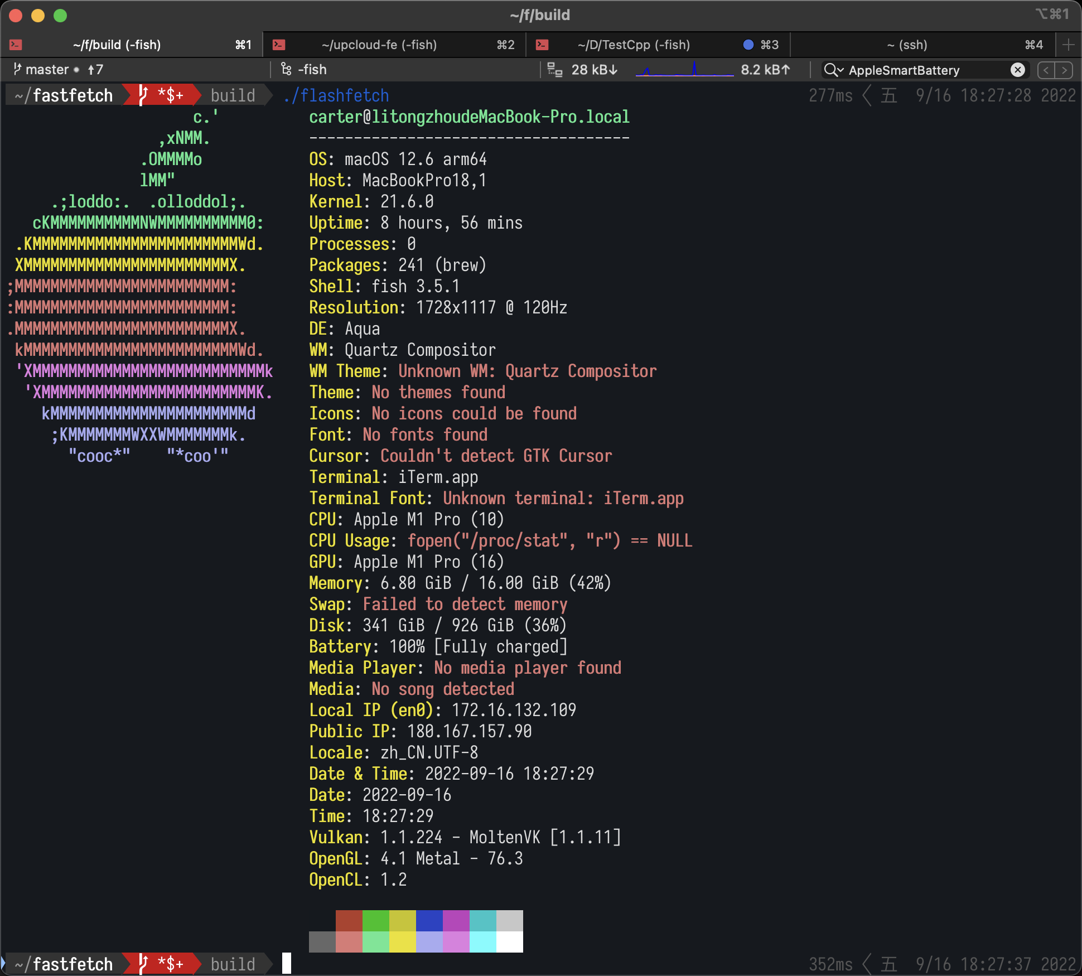Go to previous search result arrow
The image size is (1082, 976).
(1046, 70)
